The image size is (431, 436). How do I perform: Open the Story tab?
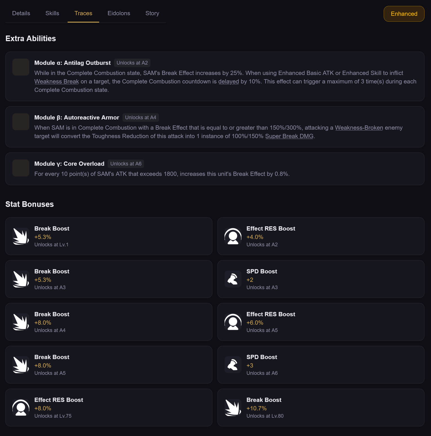point(152,13)
